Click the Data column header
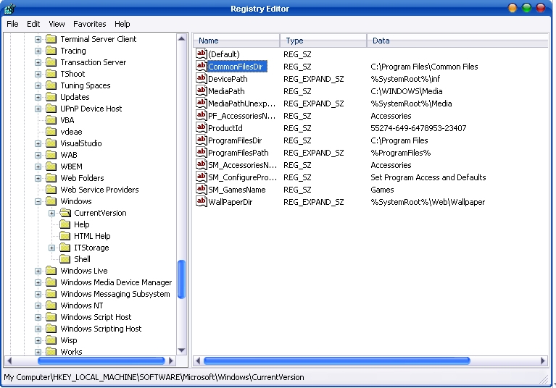The width and height of the screenshot is (556, 388). [x=457, y=41]
